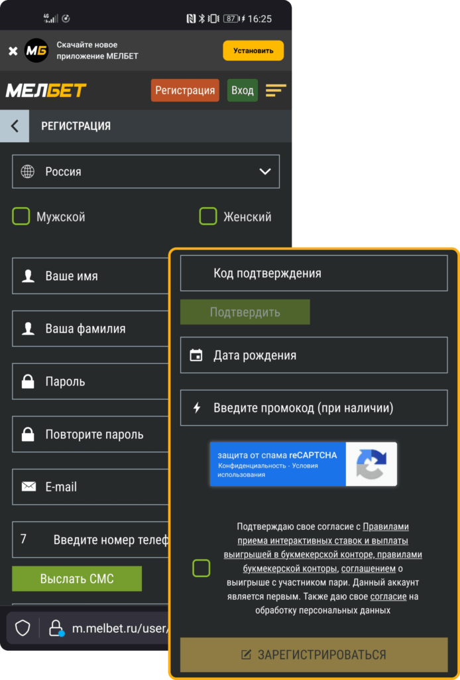Click the reCAPTCHA arrows logo
460x680 pixels.
pyautogui.click(x=371, y=464)
